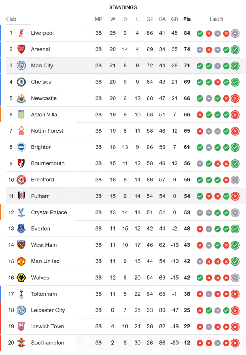Click Arsenal's most recent win icon
This screenshot has width=246, height=355.
(x=235, y=50)
